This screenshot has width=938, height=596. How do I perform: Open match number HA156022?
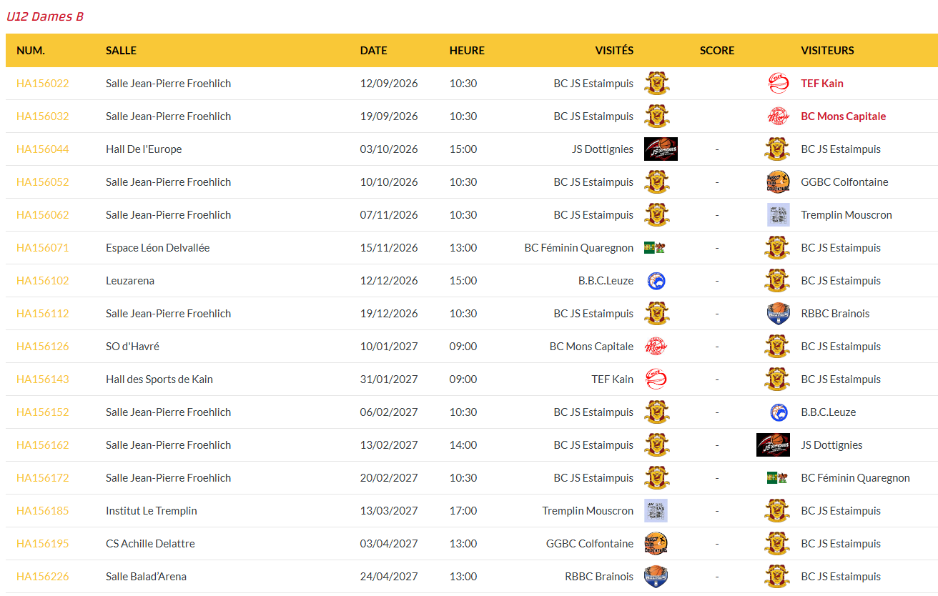tap(43, 84)
